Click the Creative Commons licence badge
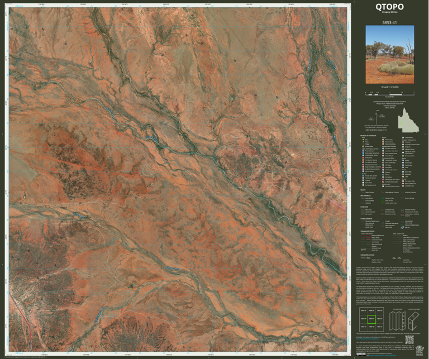 [x=361, y=354]
